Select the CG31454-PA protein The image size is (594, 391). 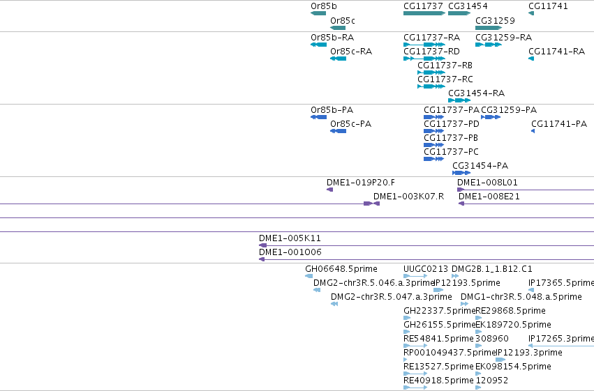click(461, 173)
